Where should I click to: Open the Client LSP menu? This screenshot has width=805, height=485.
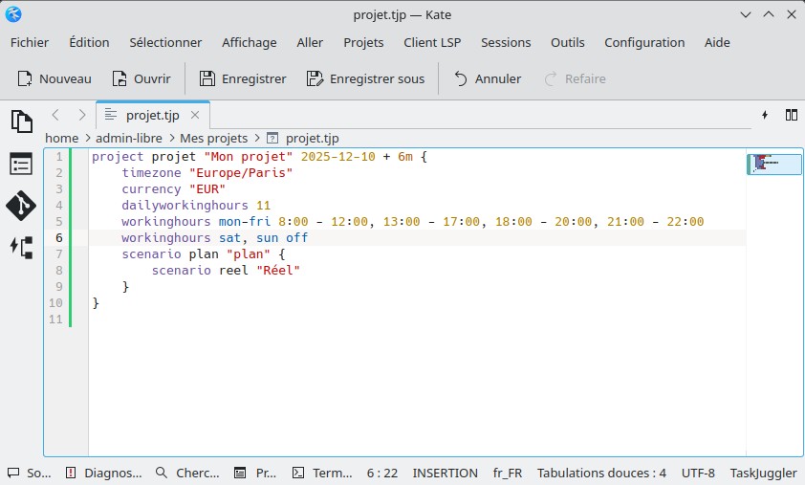click(x=432, y=42)
